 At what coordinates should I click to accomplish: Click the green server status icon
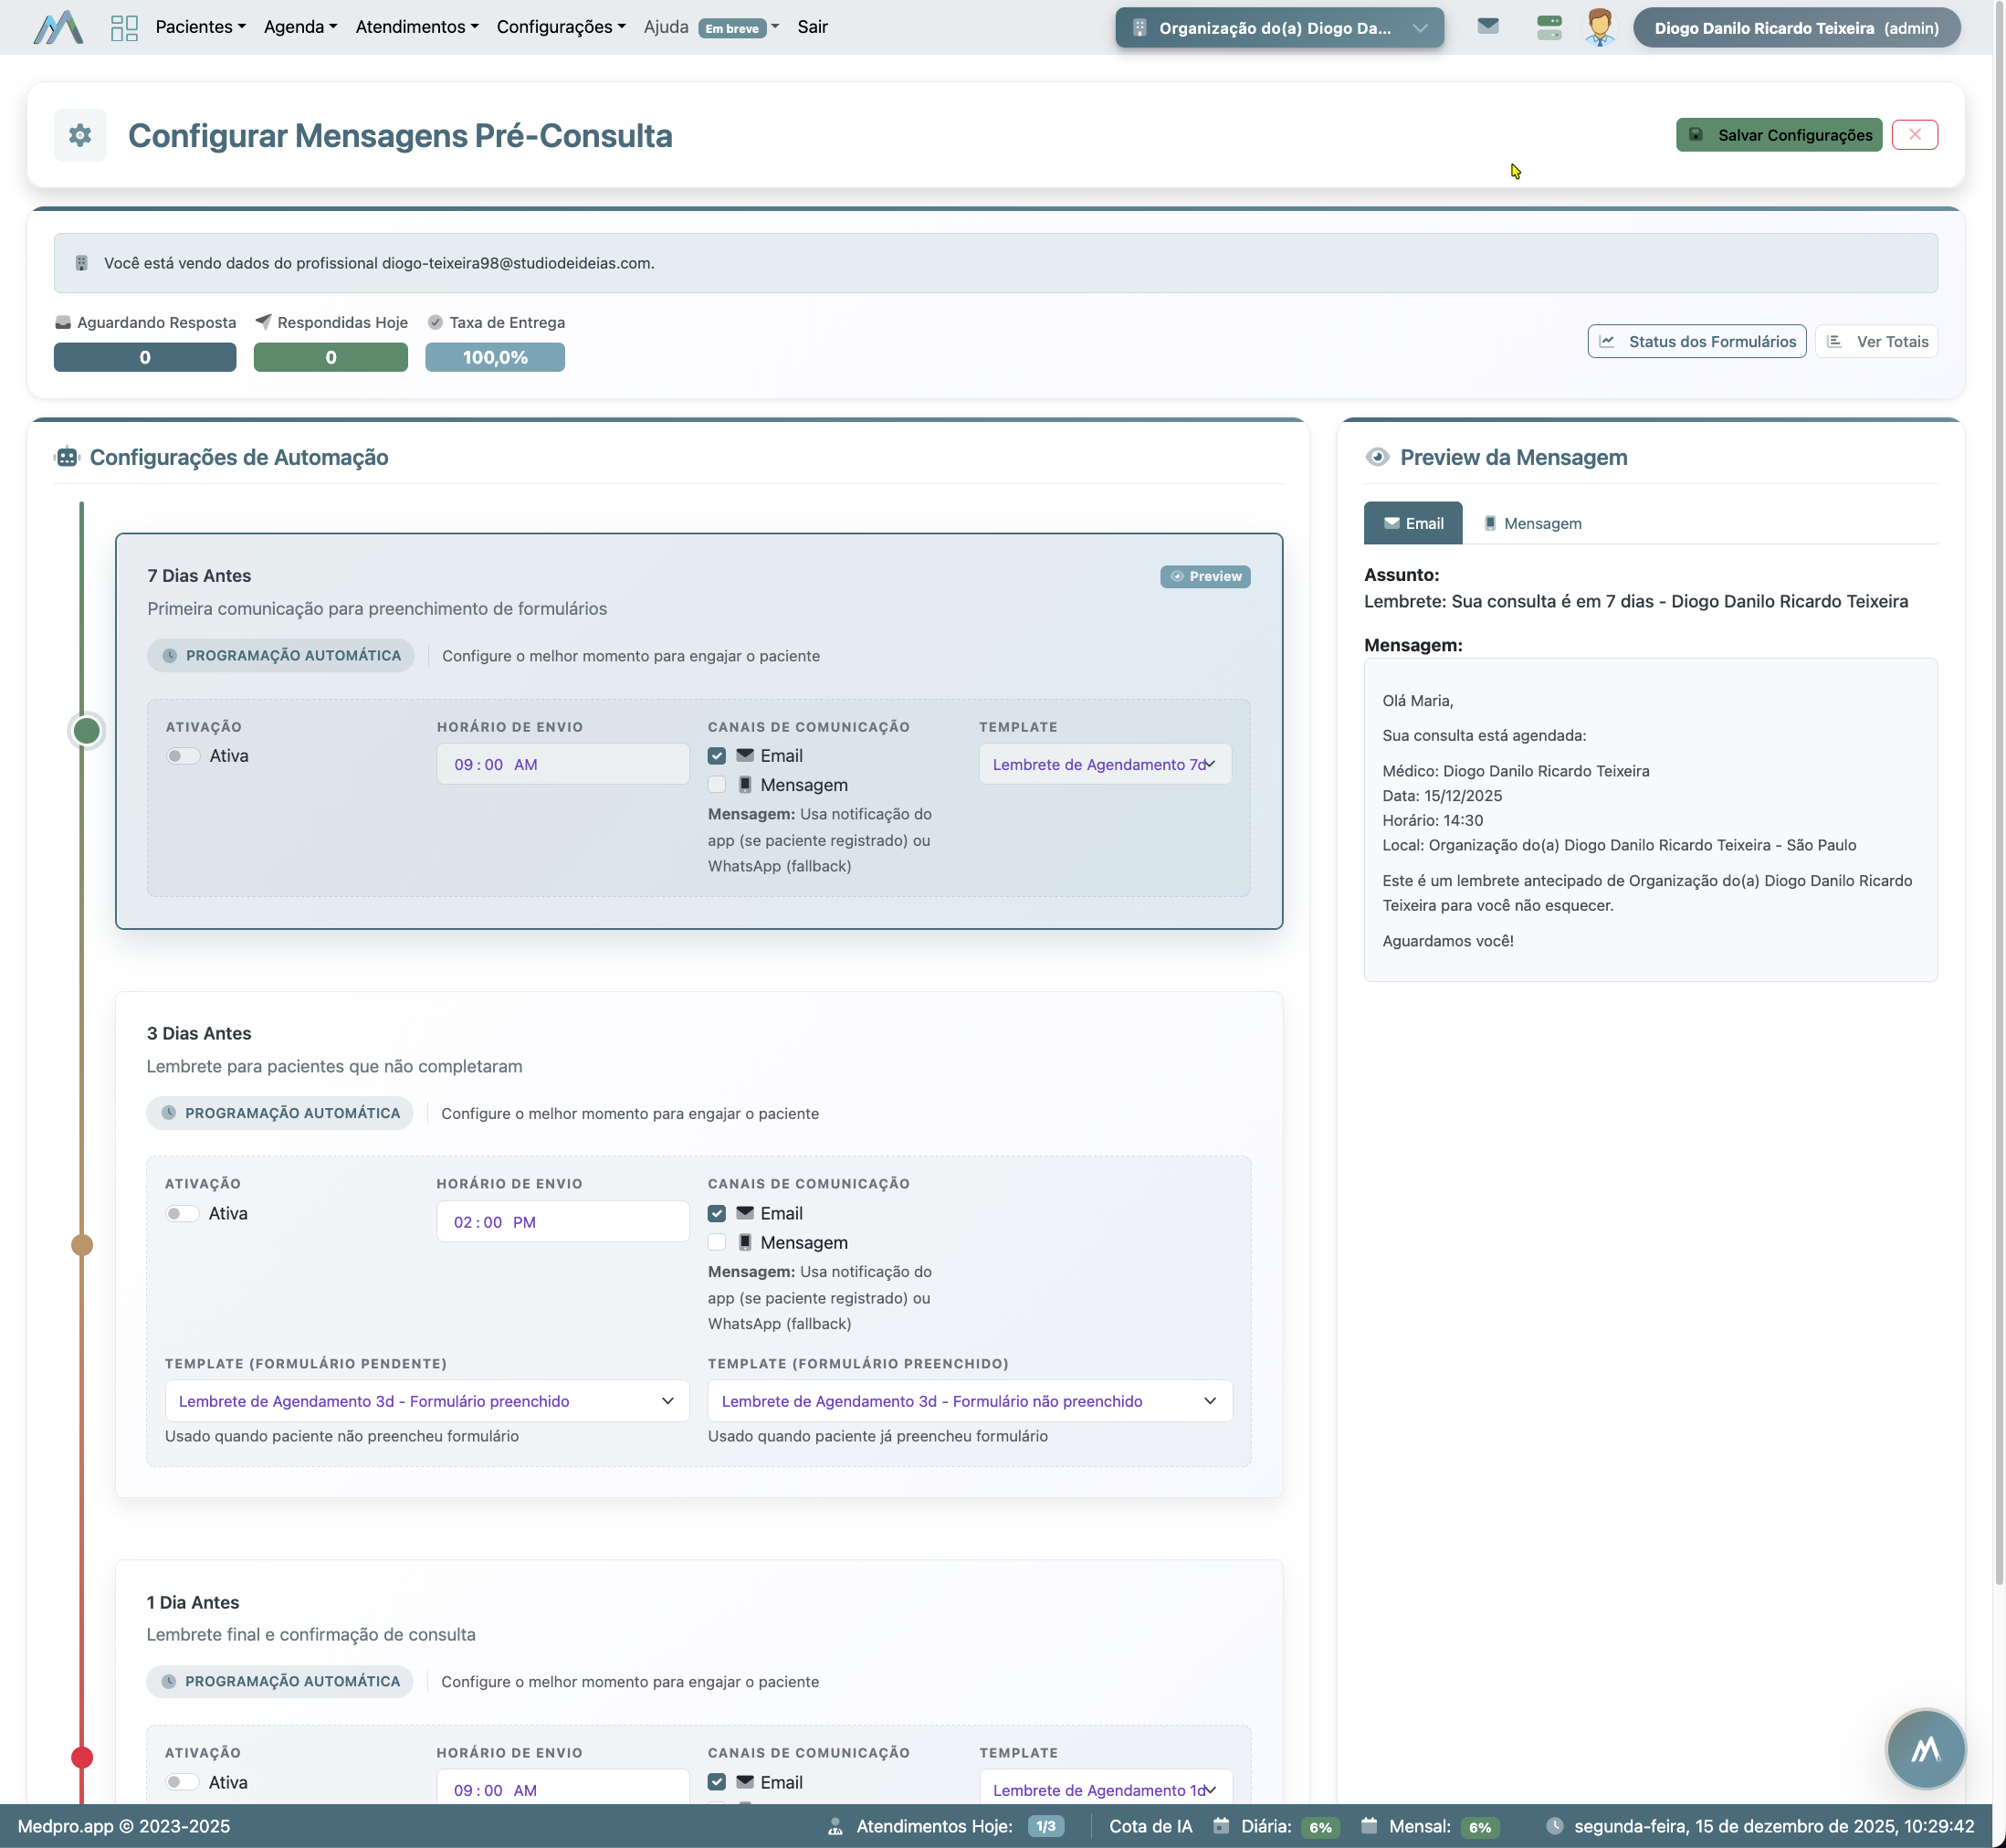(1549, 28)
